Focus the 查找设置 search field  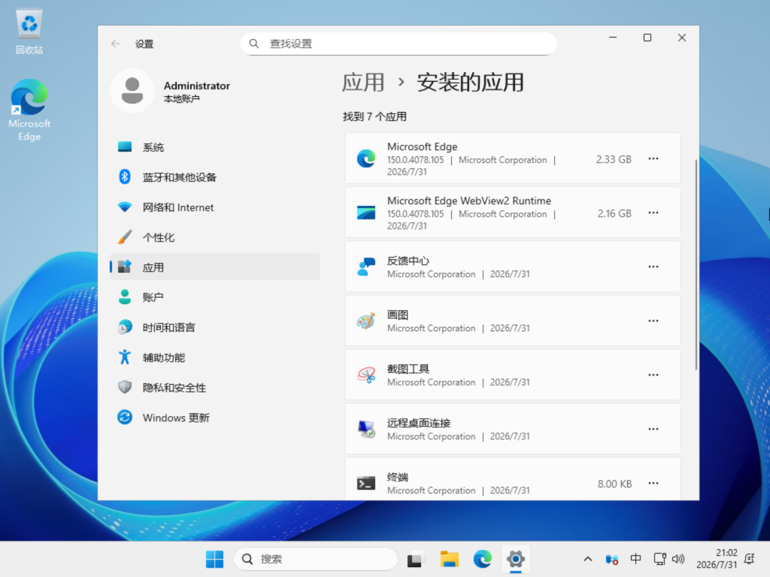pos(399,43)
